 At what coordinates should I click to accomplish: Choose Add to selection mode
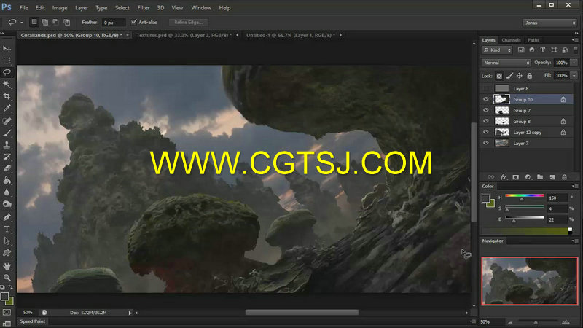[x=45, y=23]
